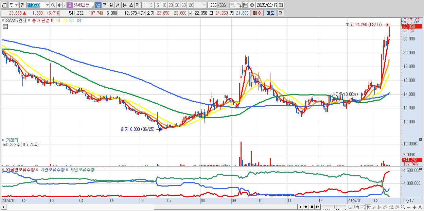Screen dimensions: 424x211
Task: Open the chart panel layout icon
Action: (4, 5)
